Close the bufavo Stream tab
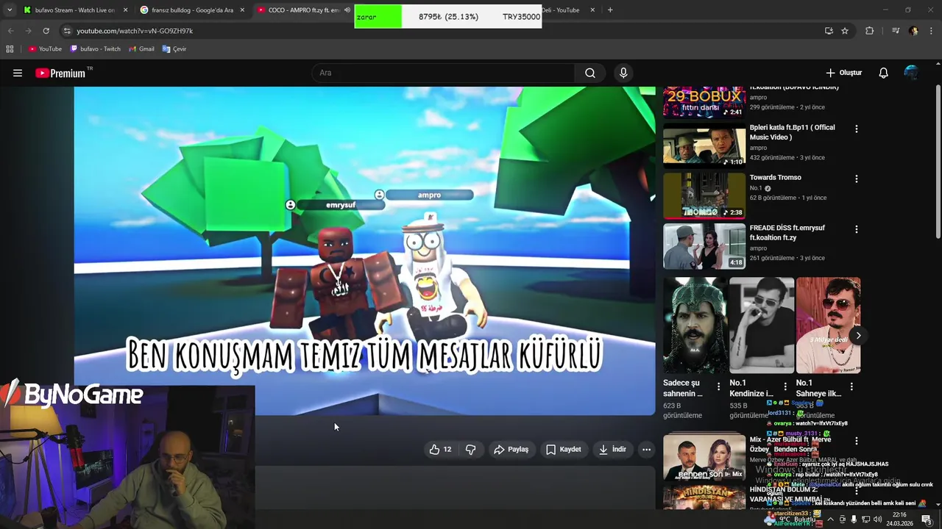Screen dimensions: 942x529 click(x=125, y=10)
